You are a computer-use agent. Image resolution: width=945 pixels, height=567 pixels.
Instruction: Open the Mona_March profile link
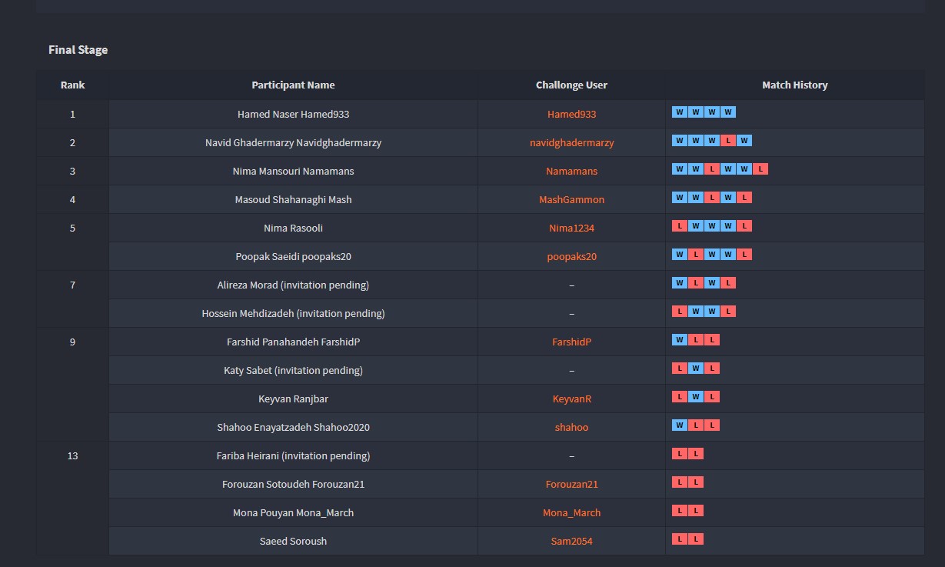pos(571,512)
